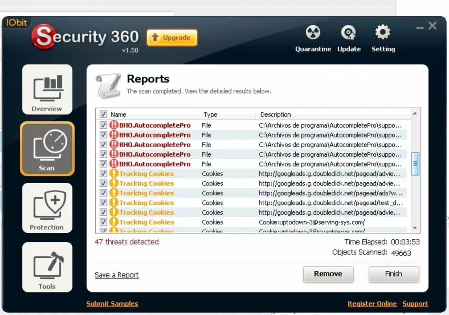Viewport: 449px width, 315px height.
Task: Select the Scan tab
Action: click(47, 148)
